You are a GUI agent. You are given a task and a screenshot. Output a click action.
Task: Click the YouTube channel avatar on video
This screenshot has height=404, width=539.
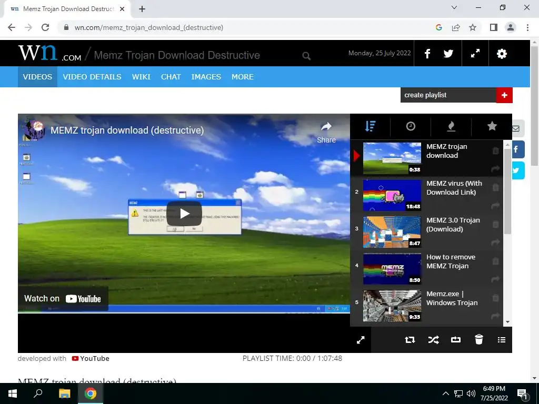click(x=34, y=130)
